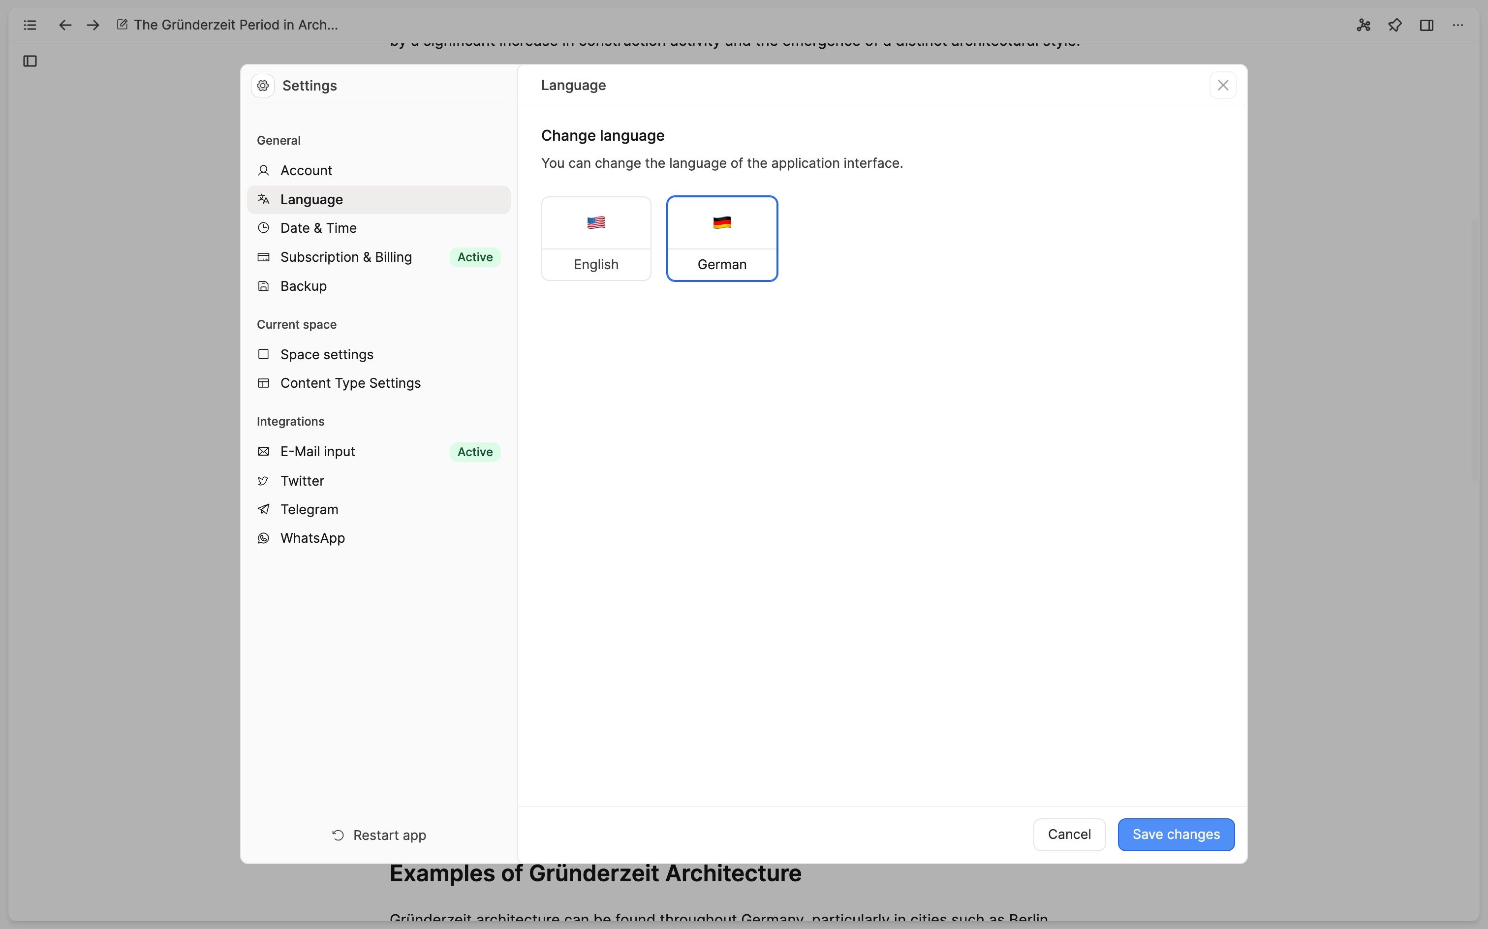Save the language changes
Image resolution: width=1488 pixels, height=929 pixels.
coord(1175,835)
